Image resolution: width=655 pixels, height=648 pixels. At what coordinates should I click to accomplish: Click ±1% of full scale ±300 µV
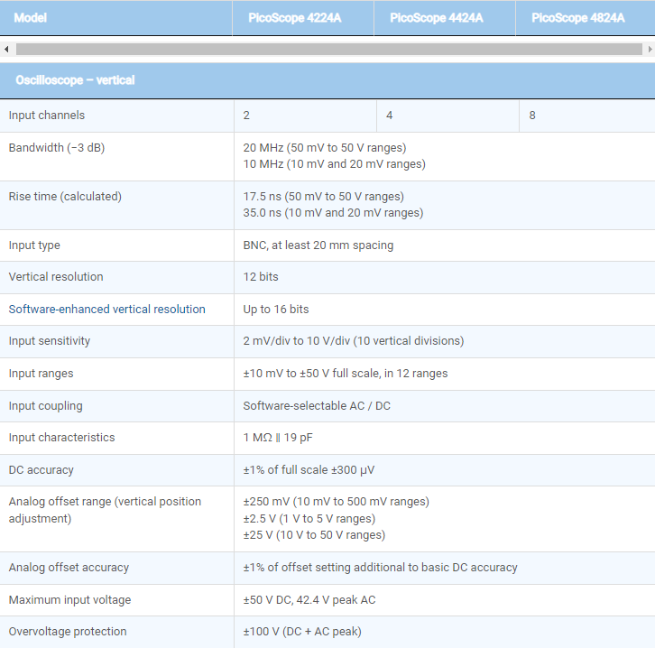coord(309,470)
